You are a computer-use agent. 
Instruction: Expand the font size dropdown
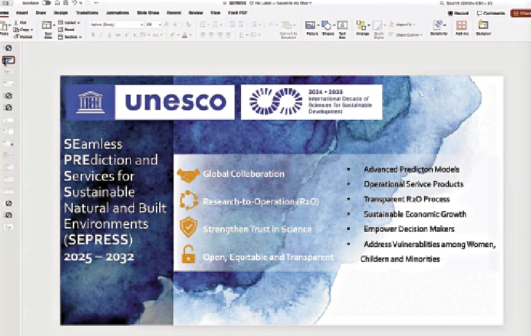coord(159,24)
